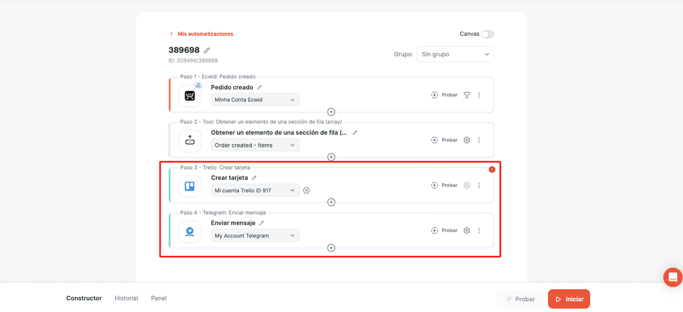This screenshot has width=683, height=312.
Task: Open more options for Pedido creado step
Action: coord(479,95)
